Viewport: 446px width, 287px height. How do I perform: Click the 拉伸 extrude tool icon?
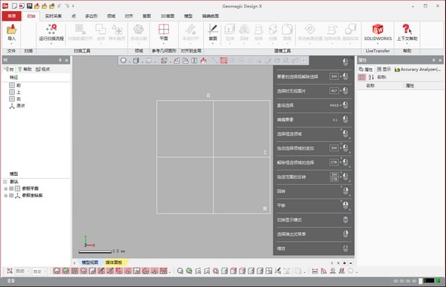tap(230, 29)
